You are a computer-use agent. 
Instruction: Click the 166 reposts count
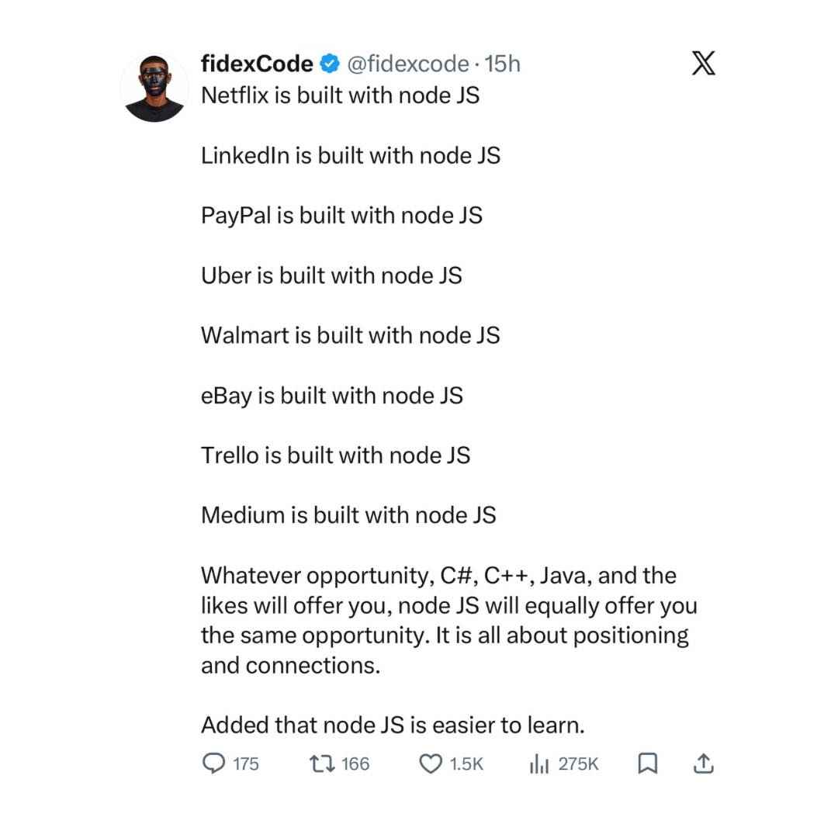[x=355, y=764]
